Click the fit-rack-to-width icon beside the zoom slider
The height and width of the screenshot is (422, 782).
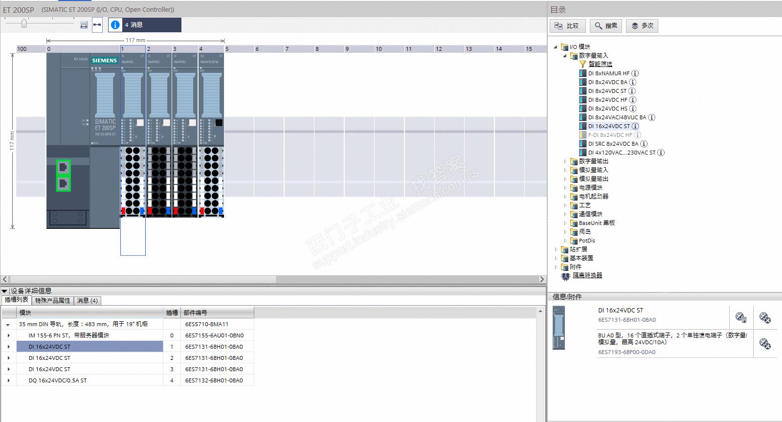coord(84,25)
